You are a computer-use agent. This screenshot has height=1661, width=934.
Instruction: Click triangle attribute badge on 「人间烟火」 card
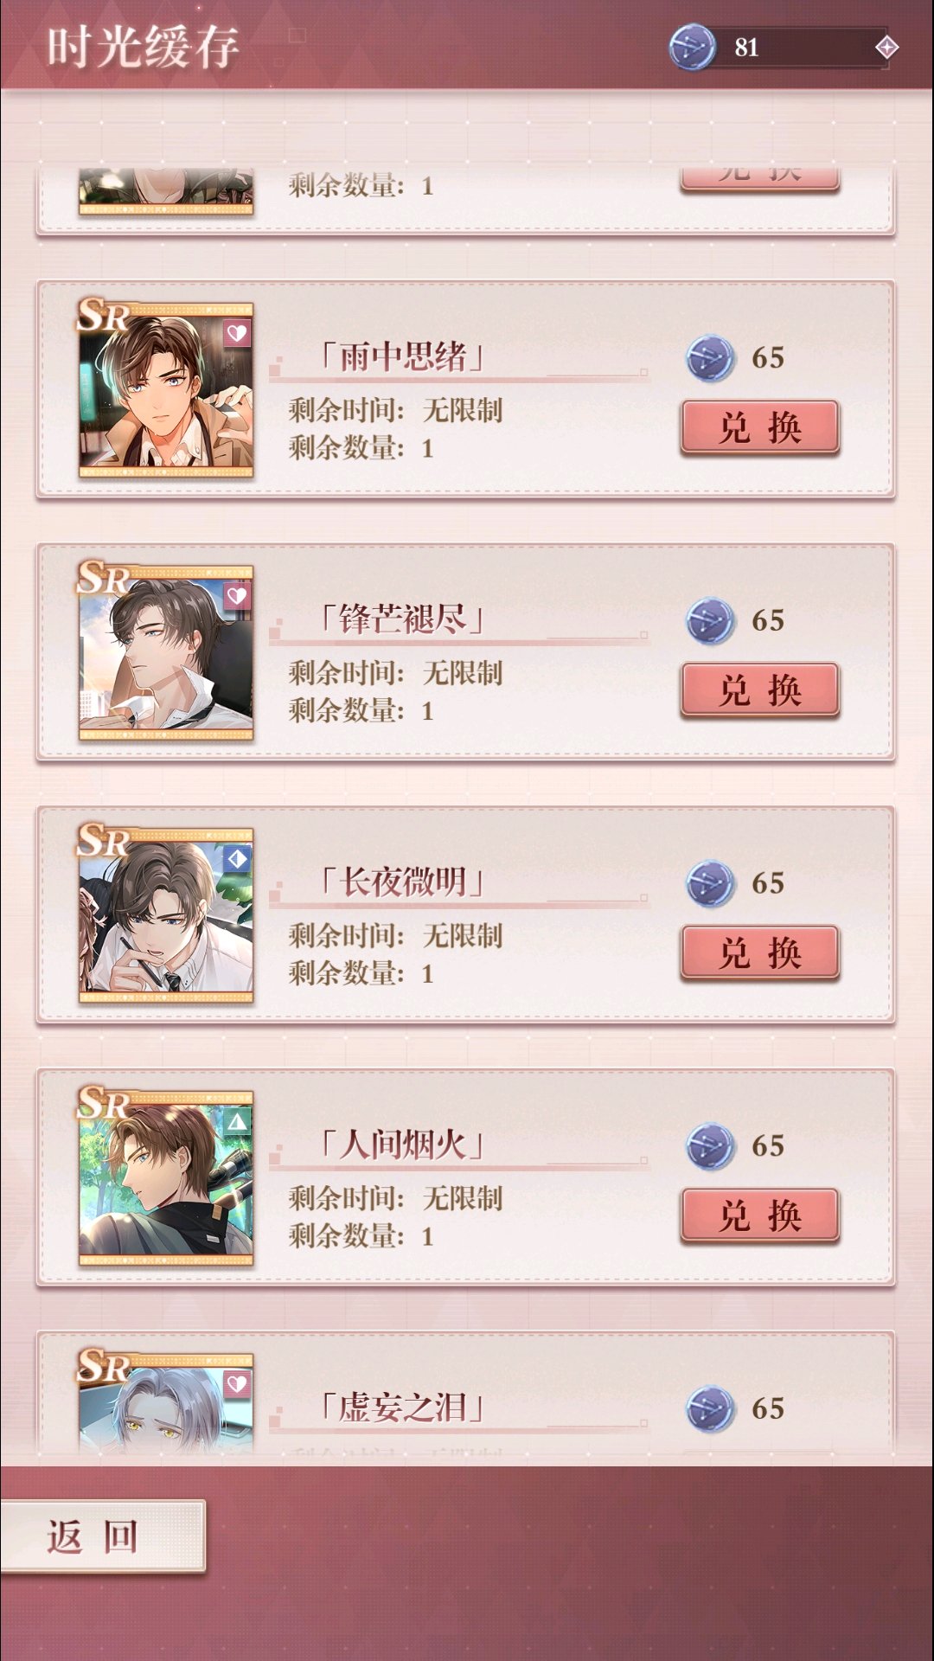coord(237,1122)
